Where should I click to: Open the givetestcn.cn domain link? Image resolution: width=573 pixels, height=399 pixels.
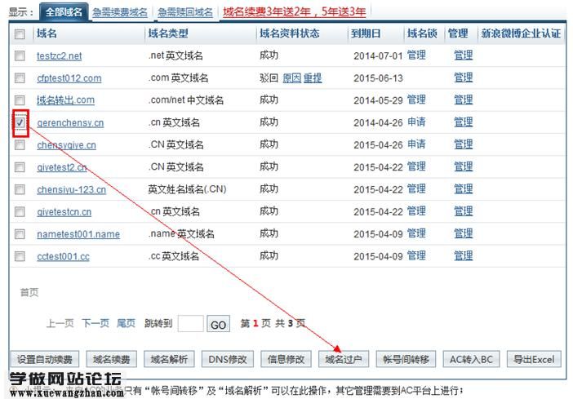pyautogui.click(x=64, y=212)
